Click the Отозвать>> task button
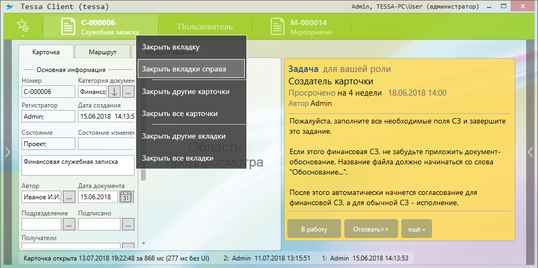Screen dimensions: 538x268 coord(371,229)
